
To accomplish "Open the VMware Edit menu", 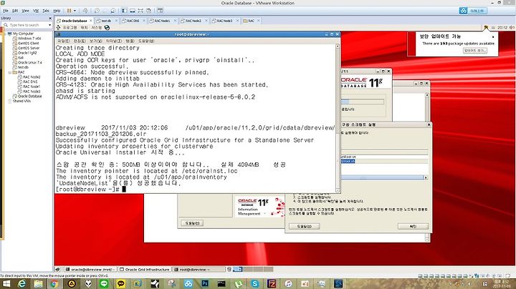I will (15, 11).
